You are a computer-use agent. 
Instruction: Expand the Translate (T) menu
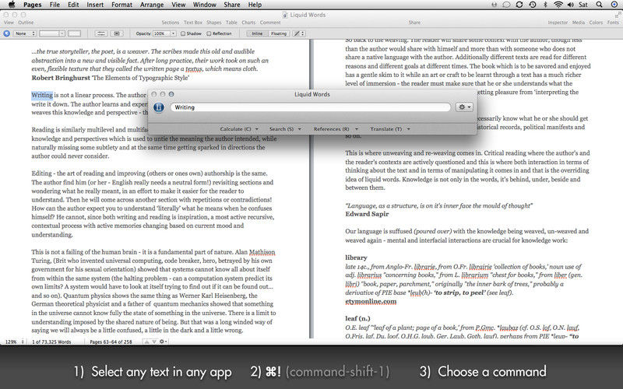[390, 129]
